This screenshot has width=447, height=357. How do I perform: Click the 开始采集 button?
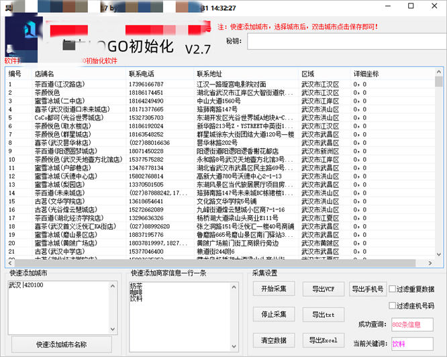tap(274, 289)
